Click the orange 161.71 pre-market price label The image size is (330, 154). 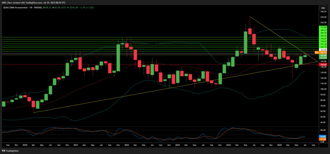(x=323, y=52)
